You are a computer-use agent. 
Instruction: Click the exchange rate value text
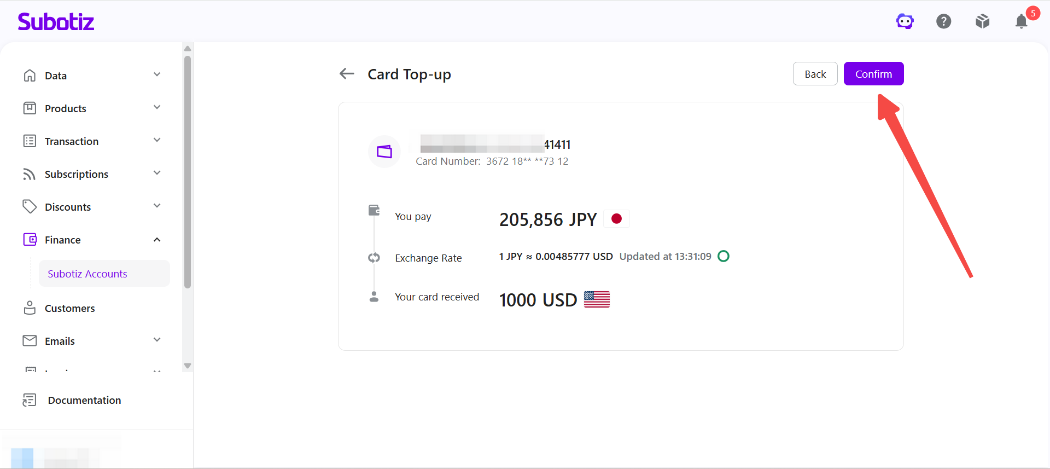point(556,257)
